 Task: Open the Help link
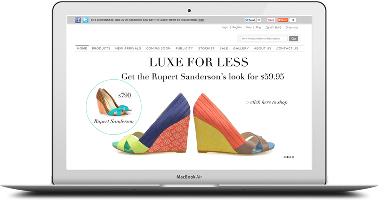tap(249, 27)
